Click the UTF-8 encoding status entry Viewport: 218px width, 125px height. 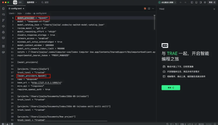pos(190,124)
